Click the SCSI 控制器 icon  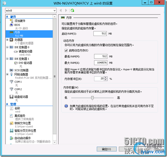[11, 70]
